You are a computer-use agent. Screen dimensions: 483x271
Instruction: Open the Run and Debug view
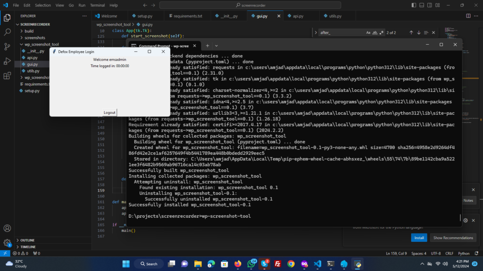pos(7,61)
